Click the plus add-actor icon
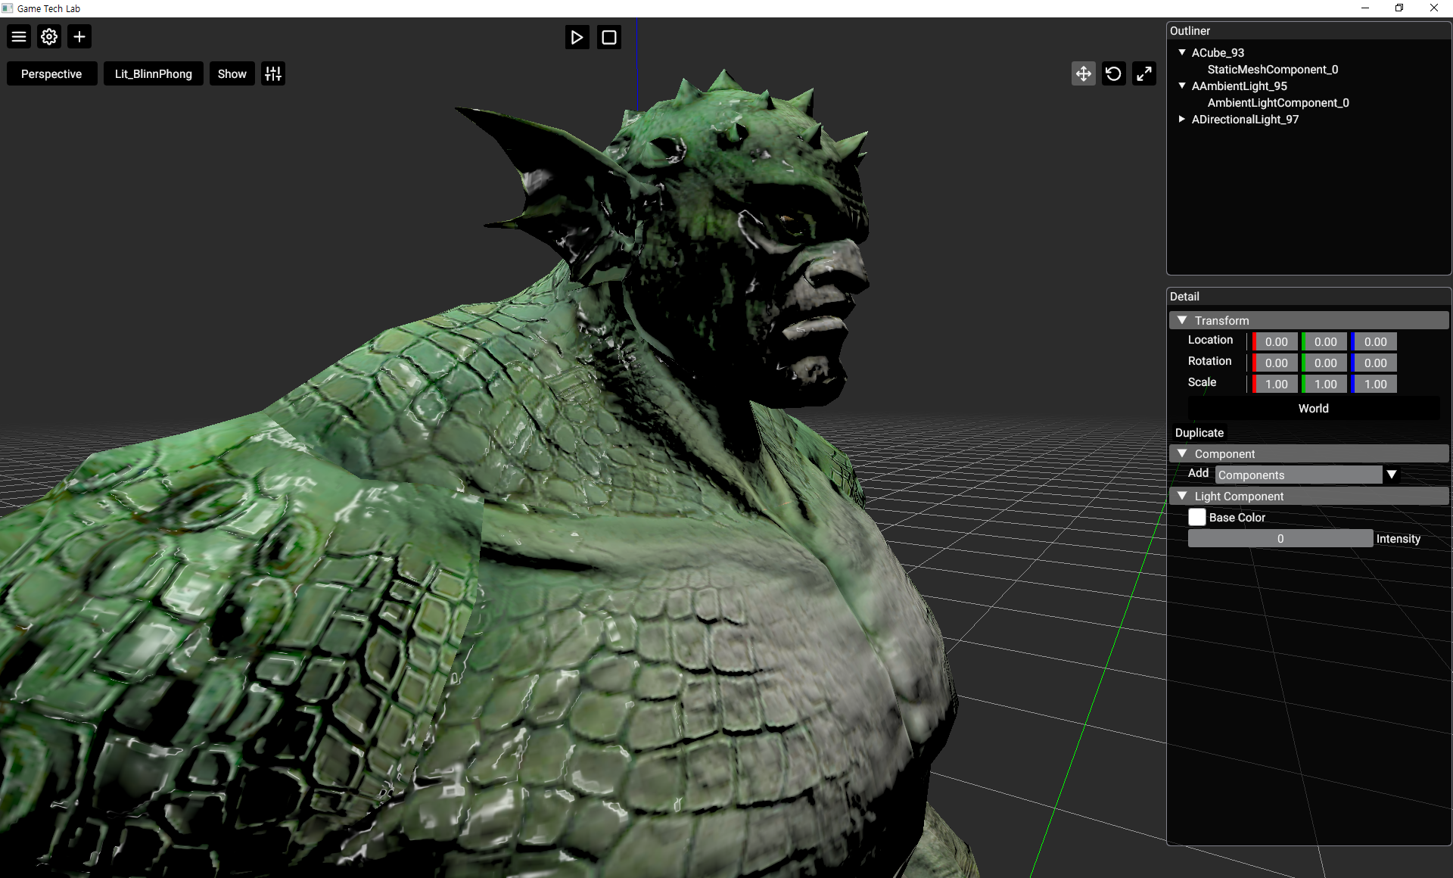Viewport: 1453px width, 878px height. point(79,36)
